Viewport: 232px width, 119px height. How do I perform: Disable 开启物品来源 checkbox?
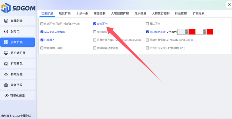(147, 32)
